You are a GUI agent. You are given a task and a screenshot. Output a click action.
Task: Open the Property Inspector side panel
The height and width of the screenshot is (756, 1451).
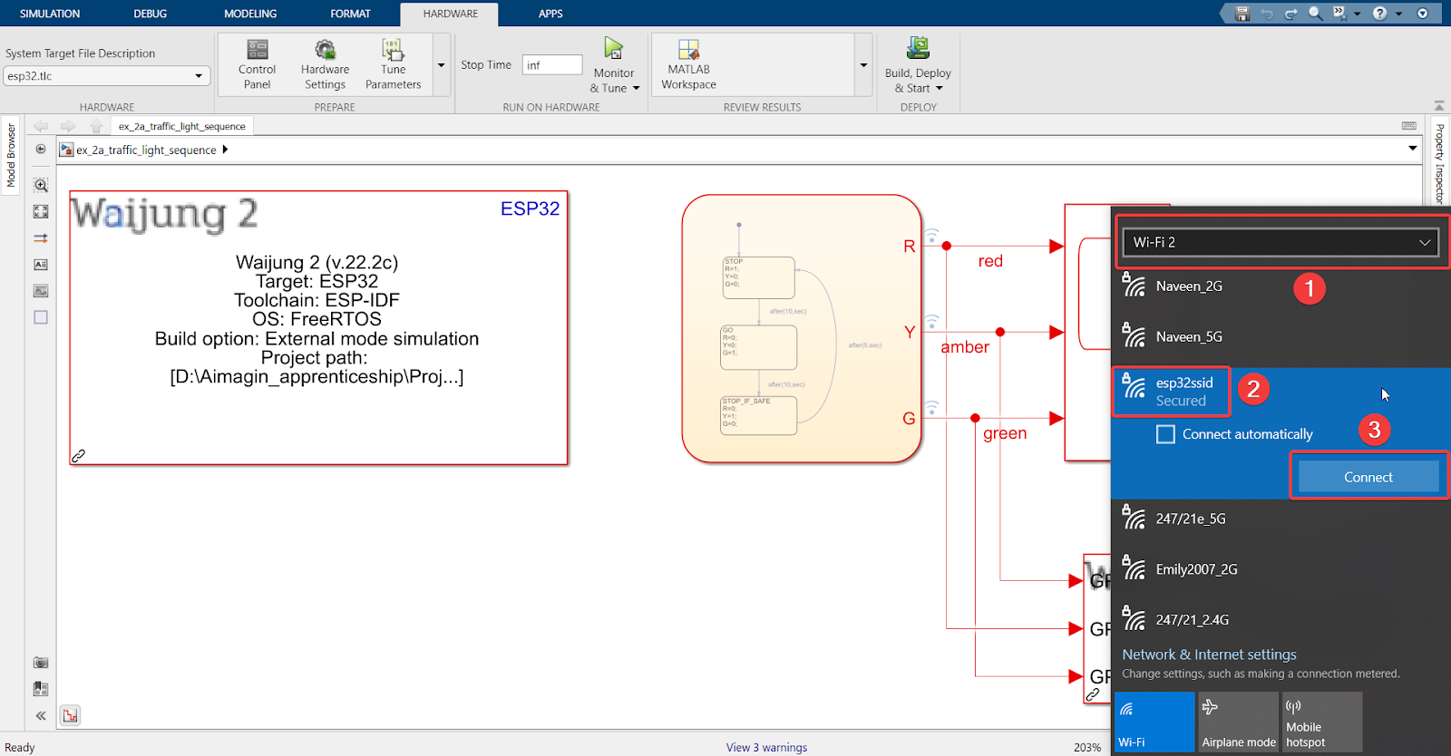point(1439,163)
